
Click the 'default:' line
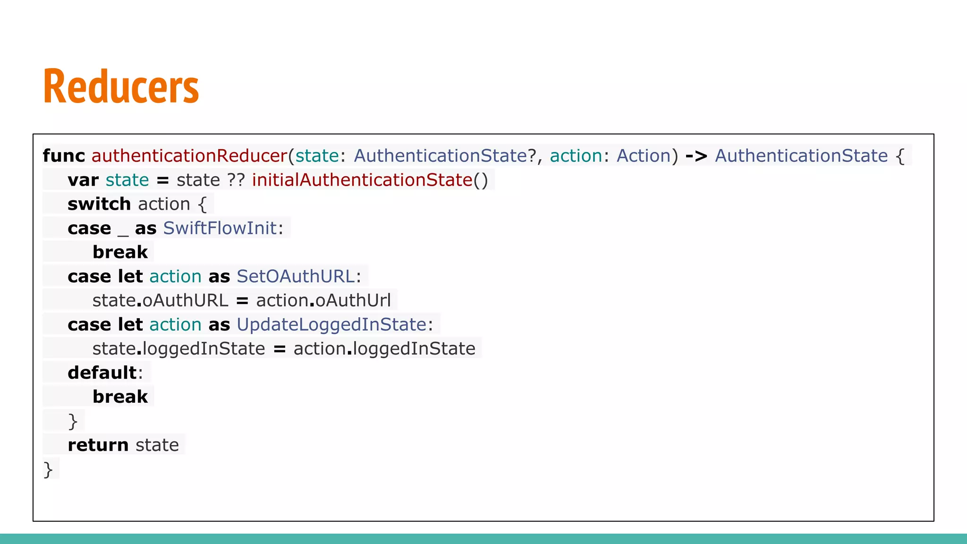(x=105, y=373)
